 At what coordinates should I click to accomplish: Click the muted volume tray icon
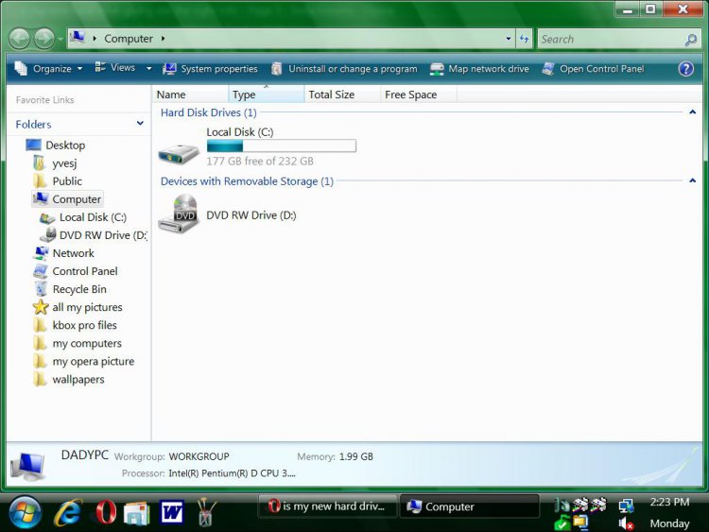[626, 523]
